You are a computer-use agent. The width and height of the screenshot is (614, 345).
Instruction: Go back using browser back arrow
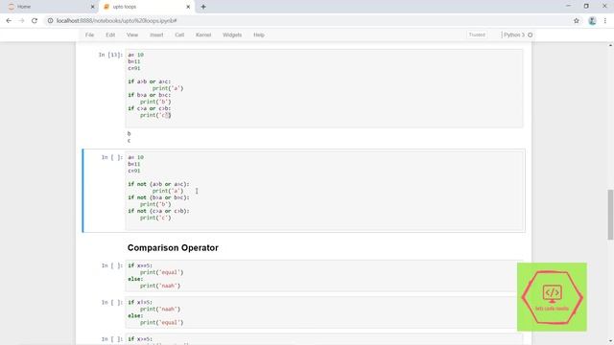point(9,21)
